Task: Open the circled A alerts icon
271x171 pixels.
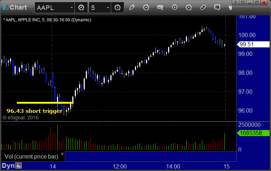Action: (189, 7)
